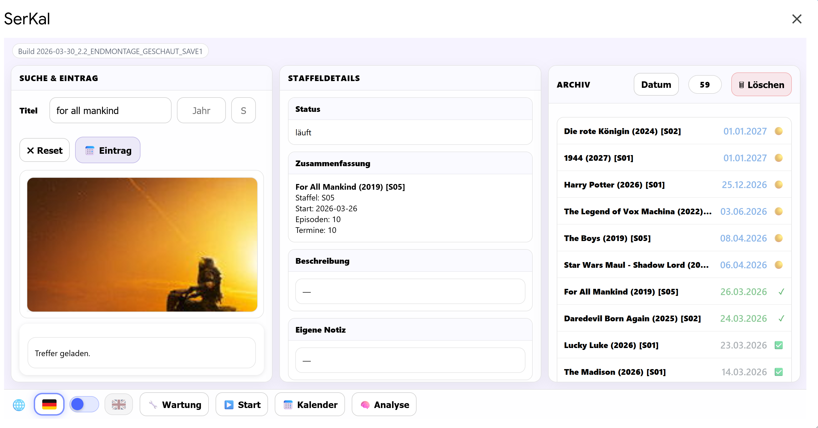Open the Wartung menu
Screen dimensions: 818x428
(174, 404)
